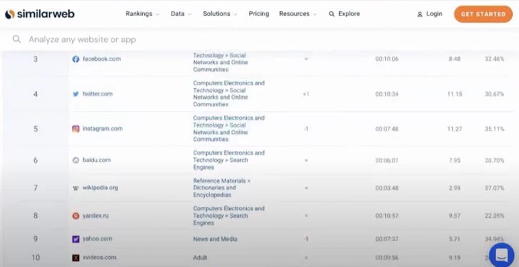This screenshot has height=267, width=519.
Task: Click rank number 7
Action: click(x=35, y=188)
